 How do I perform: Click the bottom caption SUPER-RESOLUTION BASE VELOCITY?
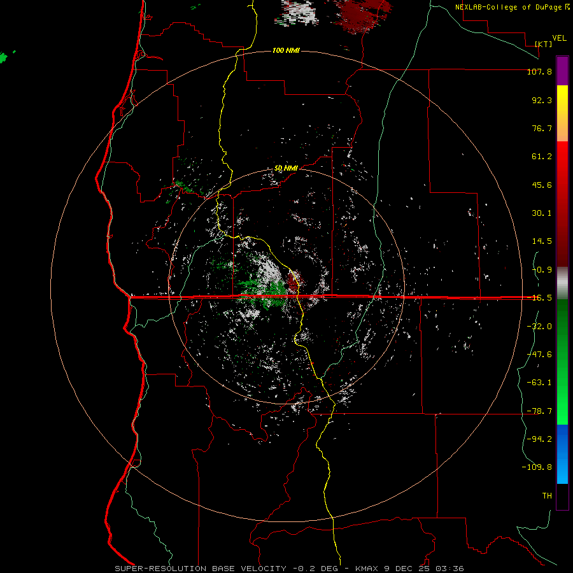pyautogui.click(x=201, y=569)
